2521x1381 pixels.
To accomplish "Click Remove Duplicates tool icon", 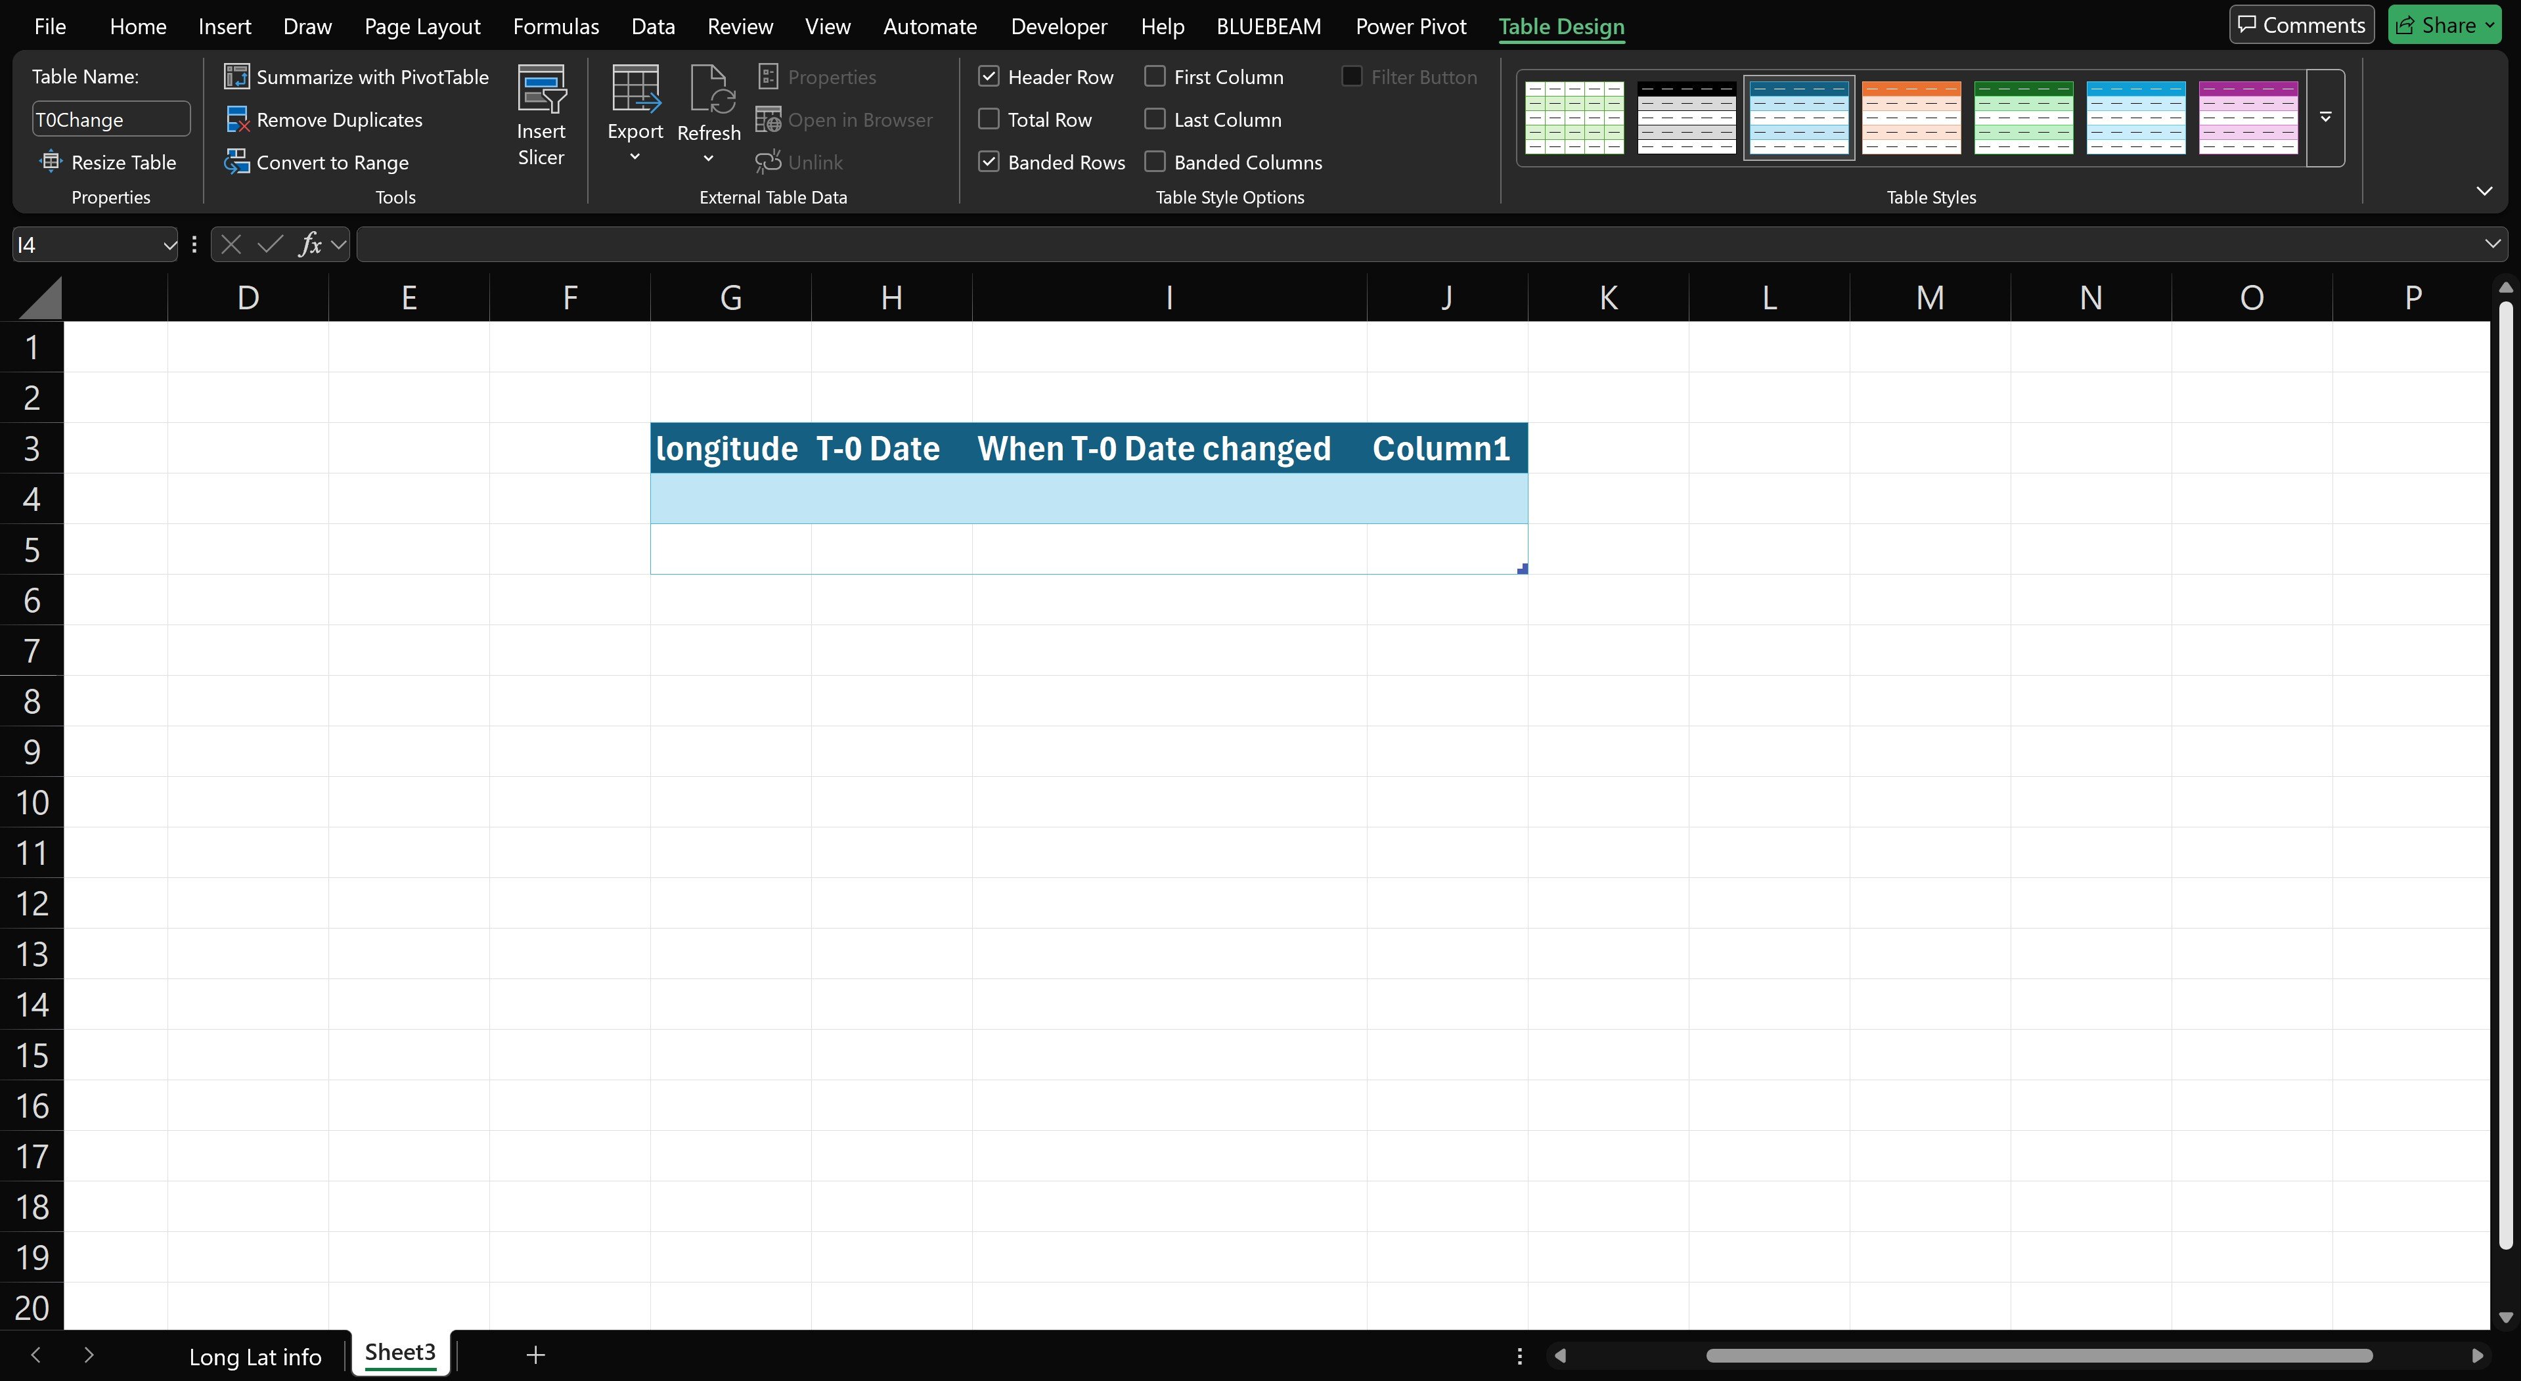I will 237,120.
